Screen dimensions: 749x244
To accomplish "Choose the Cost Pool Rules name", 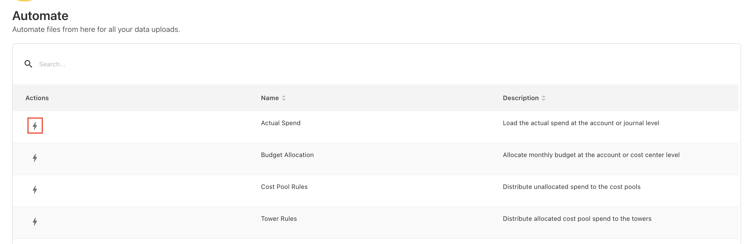I will [284, 187].
